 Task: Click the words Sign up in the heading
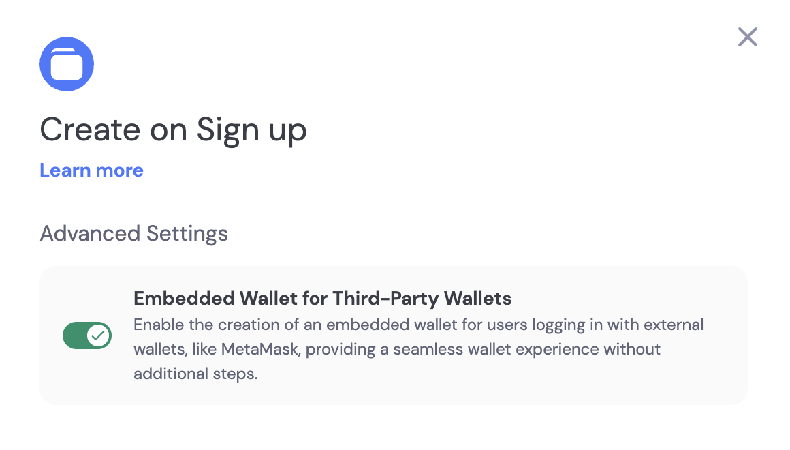tap(251, 130)
